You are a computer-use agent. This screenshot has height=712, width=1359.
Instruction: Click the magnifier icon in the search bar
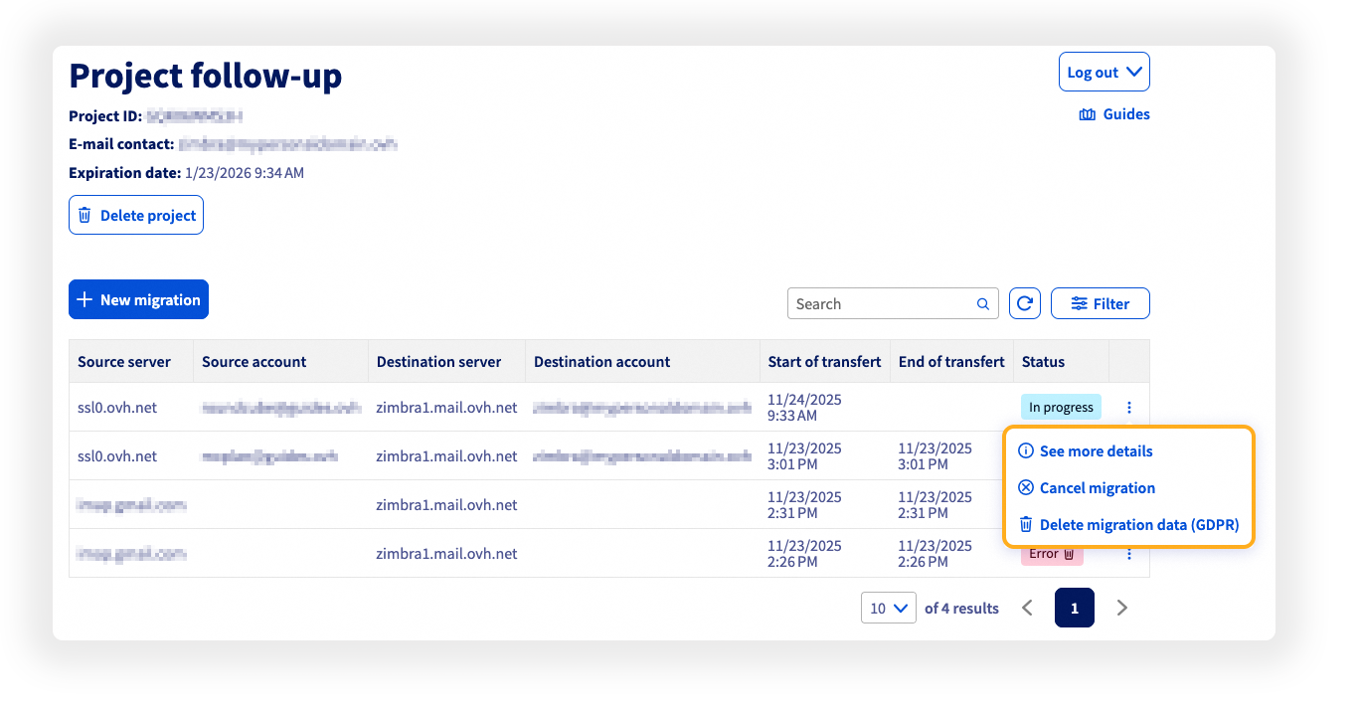pos(982,303)
